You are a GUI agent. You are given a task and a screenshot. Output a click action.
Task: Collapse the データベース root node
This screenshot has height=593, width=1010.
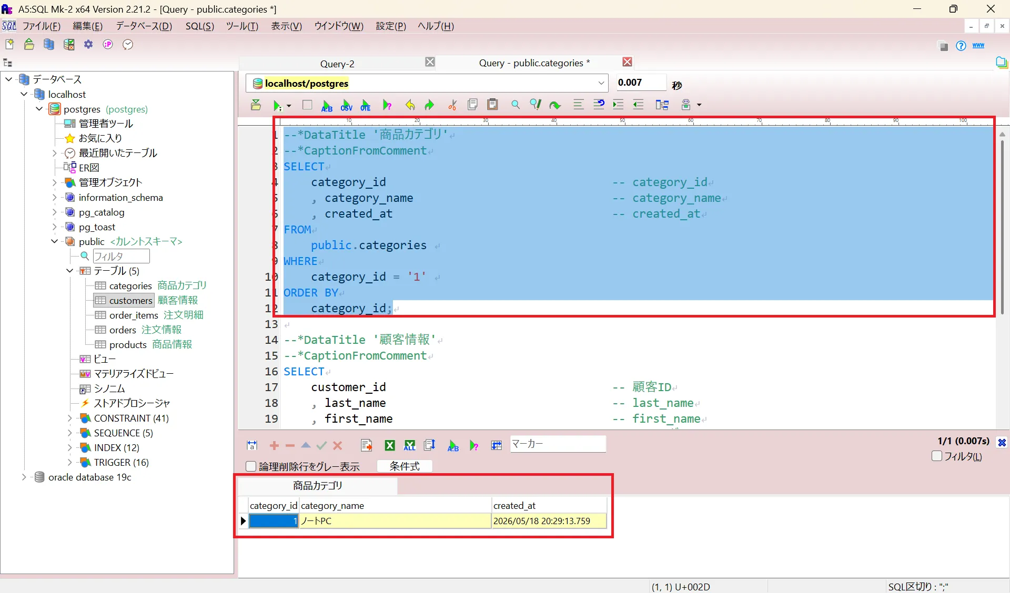click(9, 79)
